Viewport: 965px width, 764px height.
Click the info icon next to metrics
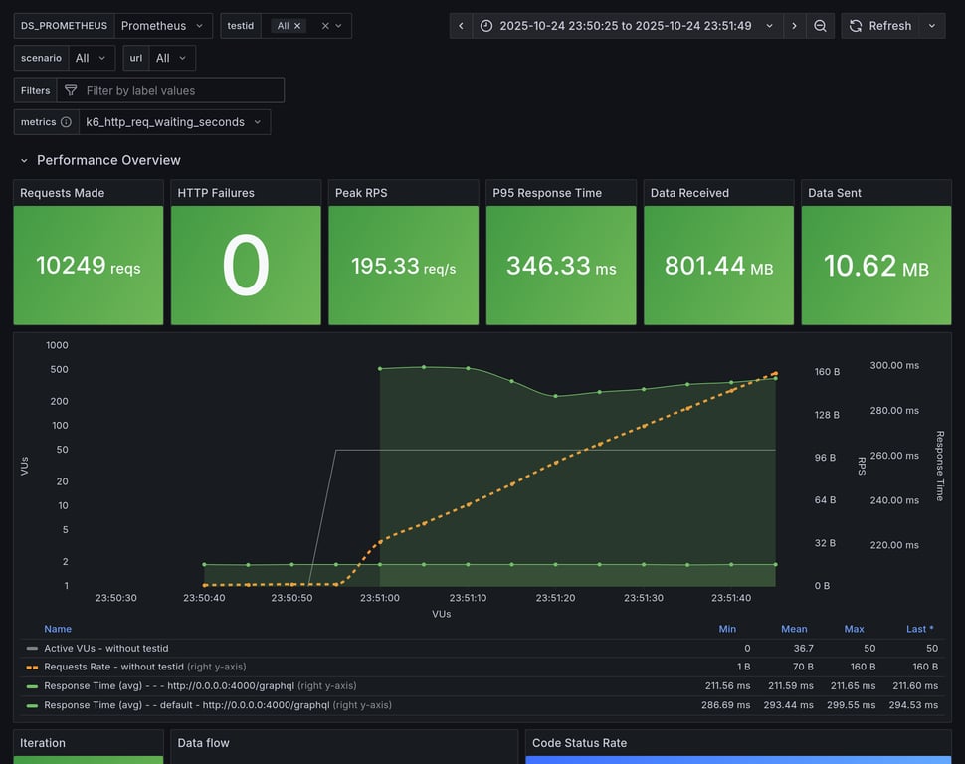click(66, 122)
